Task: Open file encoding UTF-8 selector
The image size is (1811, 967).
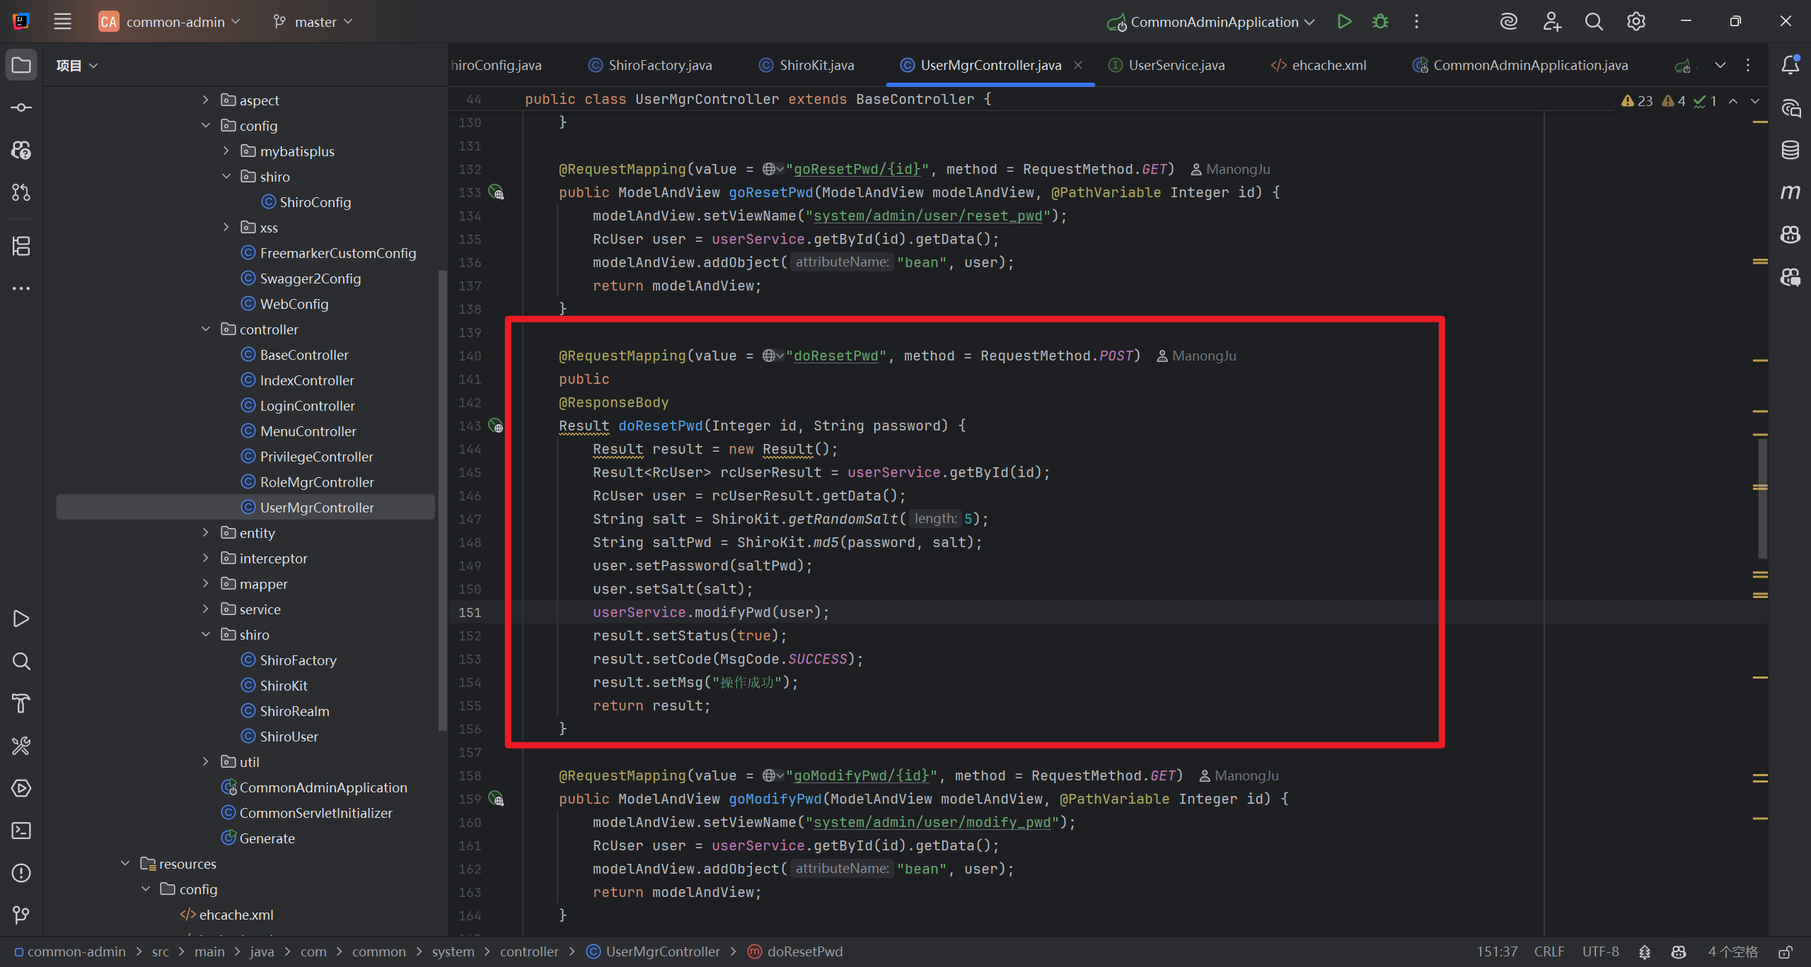Action: pos(1601,952)
